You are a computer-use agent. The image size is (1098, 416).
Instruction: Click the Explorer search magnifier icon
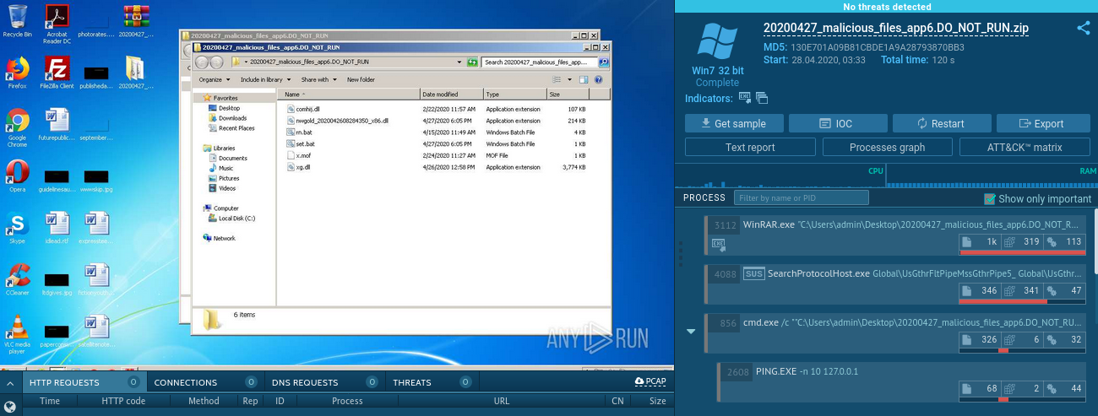(603, 62)
